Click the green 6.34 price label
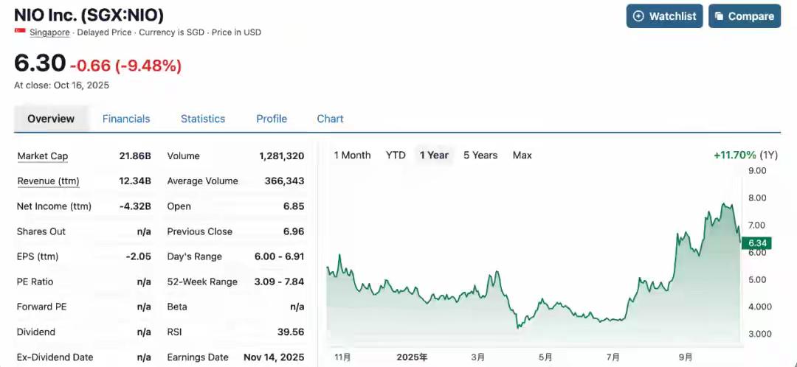The image size is (797, 367). [756, 243]
